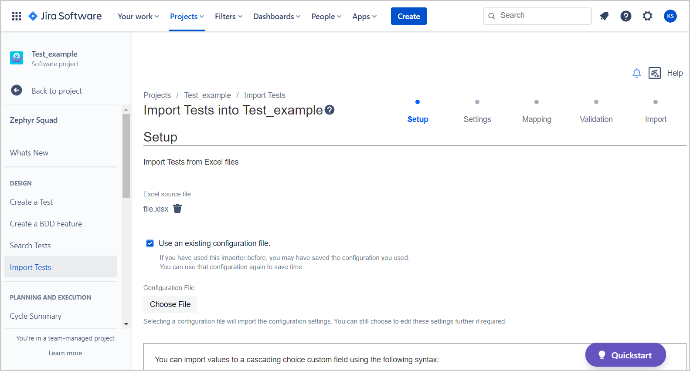Delete file.xlsx using the trash icon
The height and width of the screenshot is (371, 690).
pyautogui.click(x=177, y=209)
